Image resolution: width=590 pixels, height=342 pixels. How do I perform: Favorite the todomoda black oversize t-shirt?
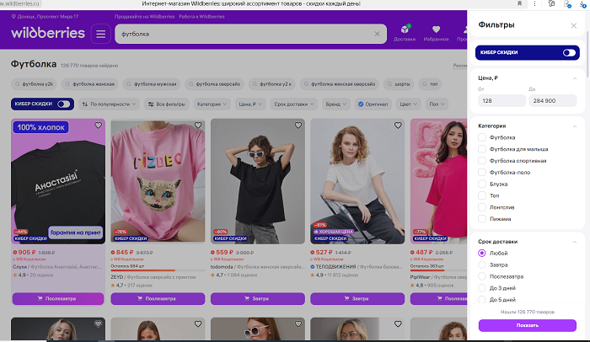click(x=298, y=126)
